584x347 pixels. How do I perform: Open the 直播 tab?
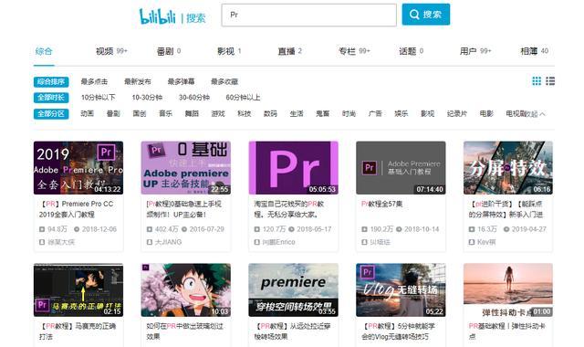[x=290, y=51]
